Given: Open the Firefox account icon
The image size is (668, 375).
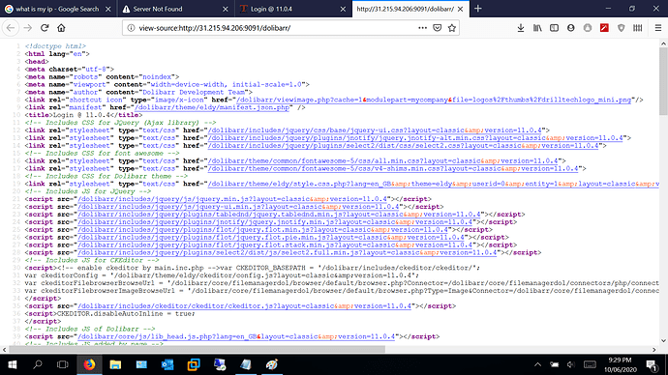Looking at the screenshot, I should coord(571,28).
